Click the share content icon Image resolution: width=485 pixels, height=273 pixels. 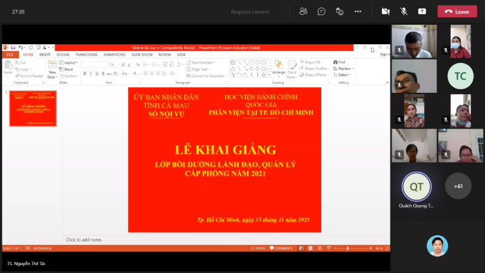click(x=422, y=12)
